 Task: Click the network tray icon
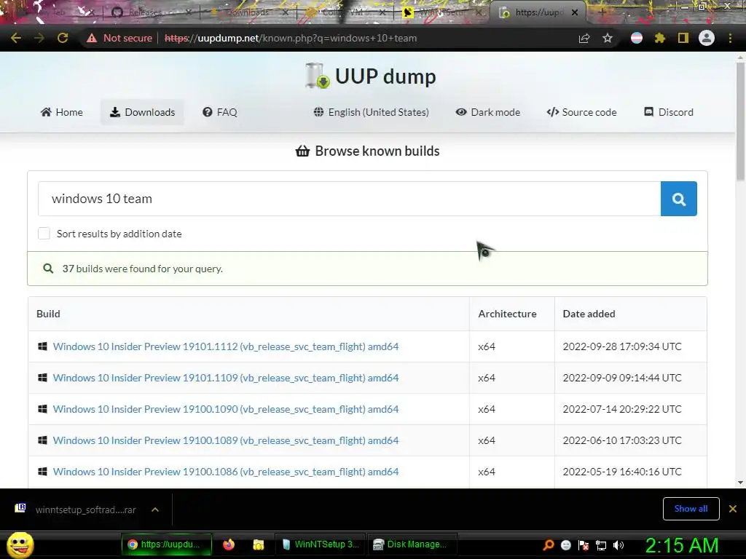(x=601, y=545)
